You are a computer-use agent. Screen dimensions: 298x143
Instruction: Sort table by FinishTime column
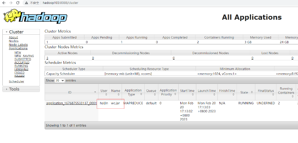click(227, 92)
